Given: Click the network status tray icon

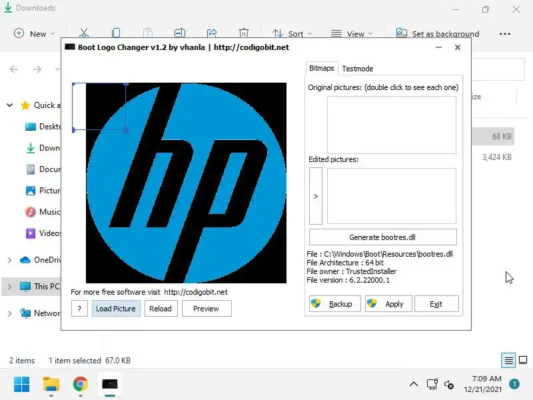Looking at the screenshot, I should tap(432, 385).
